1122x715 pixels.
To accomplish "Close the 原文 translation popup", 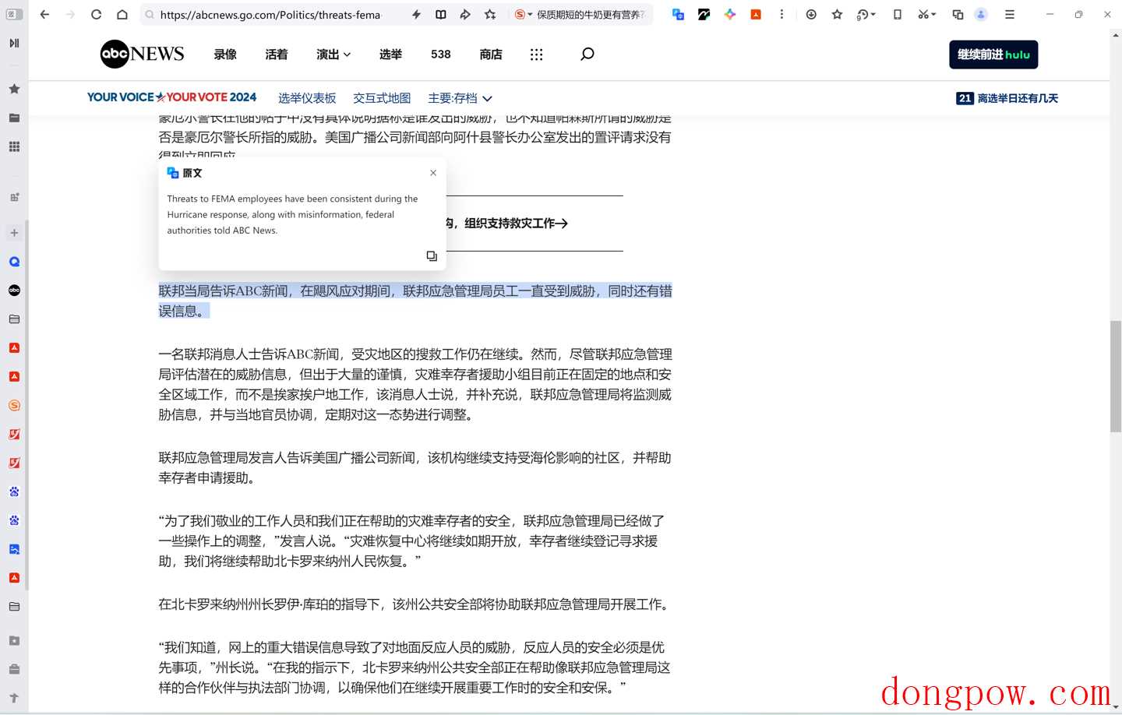I will [433, 173].
